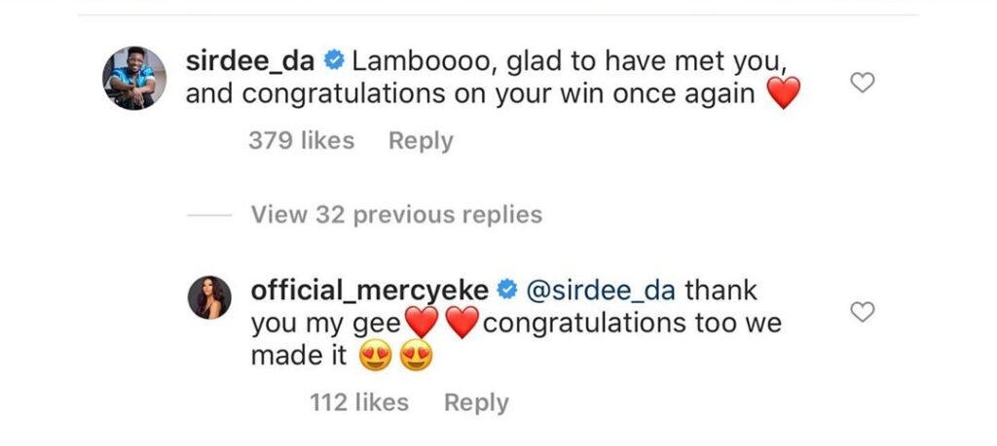The height and width of the screenshot is (446, 997).
Task: Click the first red heart after 'gee'
Action: [x=423, y=323]
